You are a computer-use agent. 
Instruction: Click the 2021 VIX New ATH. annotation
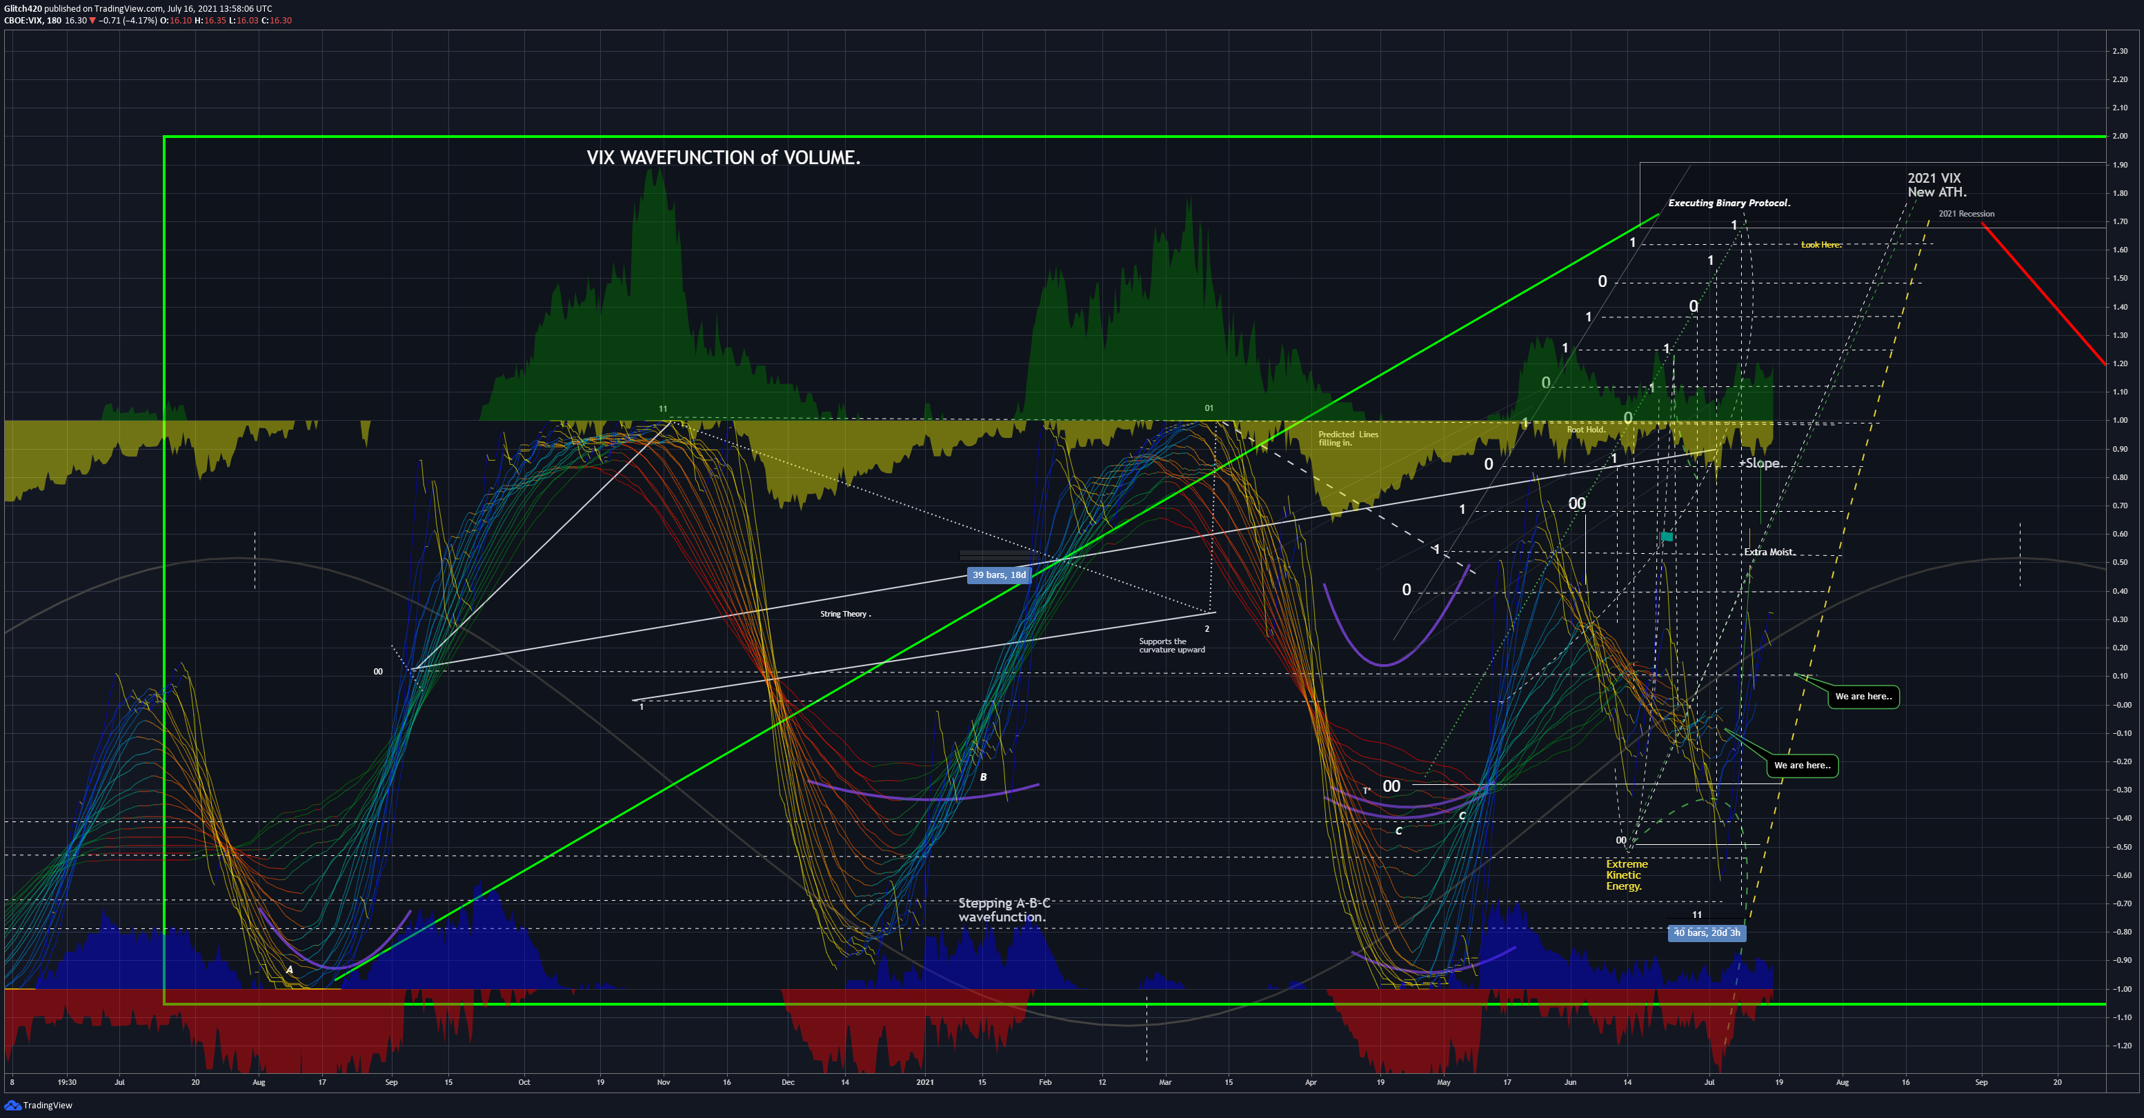click(1937, 185)
